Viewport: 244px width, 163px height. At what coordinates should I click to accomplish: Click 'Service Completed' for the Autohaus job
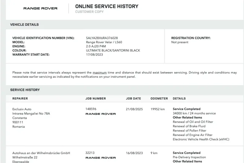tap(187, 153)
